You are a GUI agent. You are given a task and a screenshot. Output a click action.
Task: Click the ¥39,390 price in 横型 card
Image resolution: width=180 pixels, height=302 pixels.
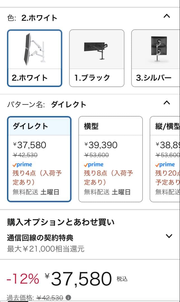click(101, 145)
